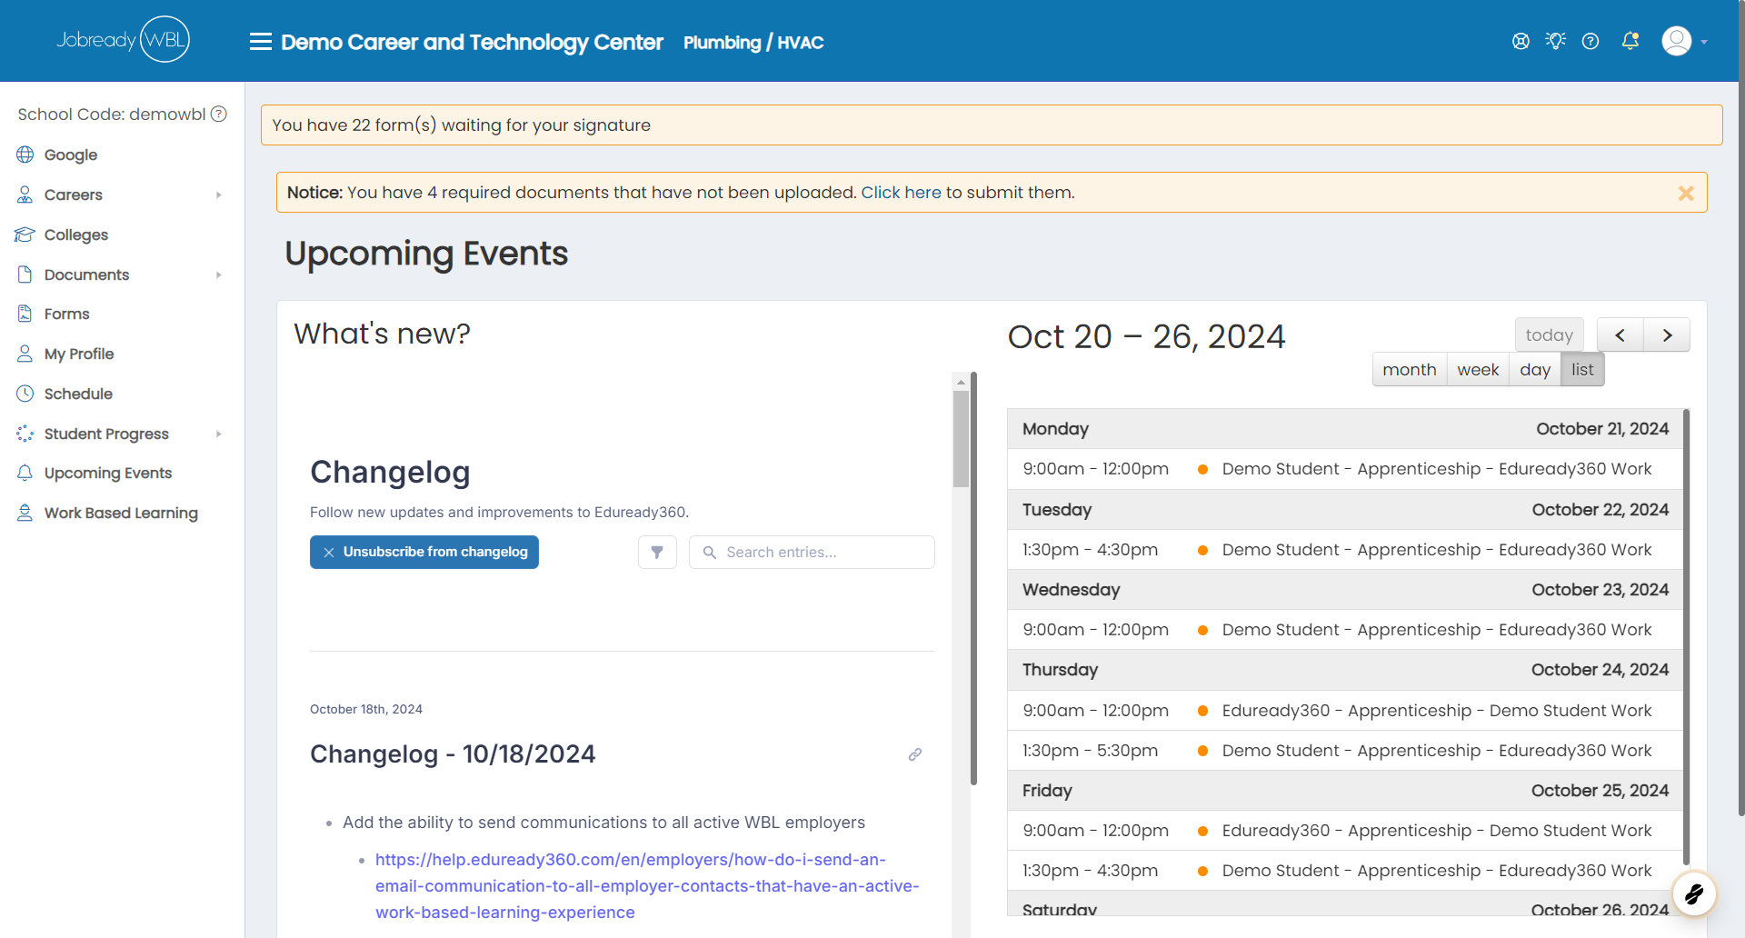
Task: Open Friday 1:30pm - 4:30pm event
Action: coord(1346,871)
